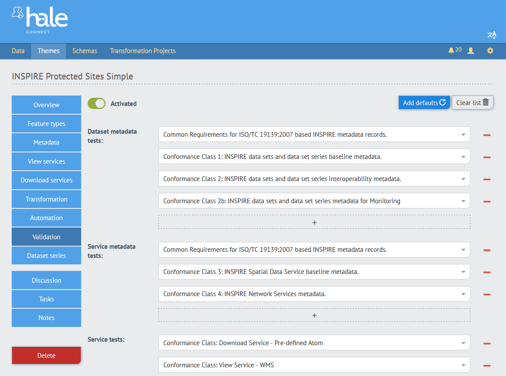The height and width of the screenshot is (376, 506).
Task: Open Conformance Class 2b Monitoring dropdown
Action: point(314,201)
